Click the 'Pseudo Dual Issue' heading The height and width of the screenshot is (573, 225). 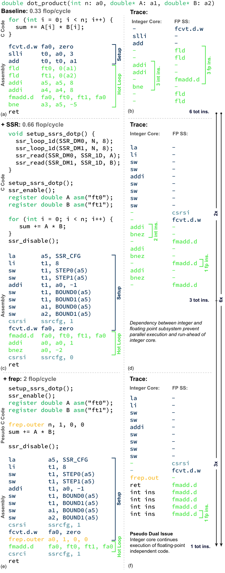151,534
